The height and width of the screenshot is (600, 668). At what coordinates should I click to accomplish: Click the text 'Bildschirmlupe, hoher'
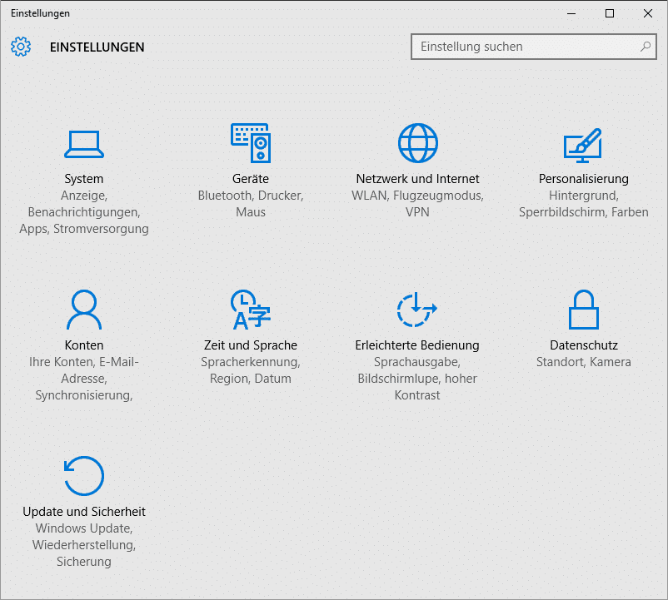click(x=417, y=379)
